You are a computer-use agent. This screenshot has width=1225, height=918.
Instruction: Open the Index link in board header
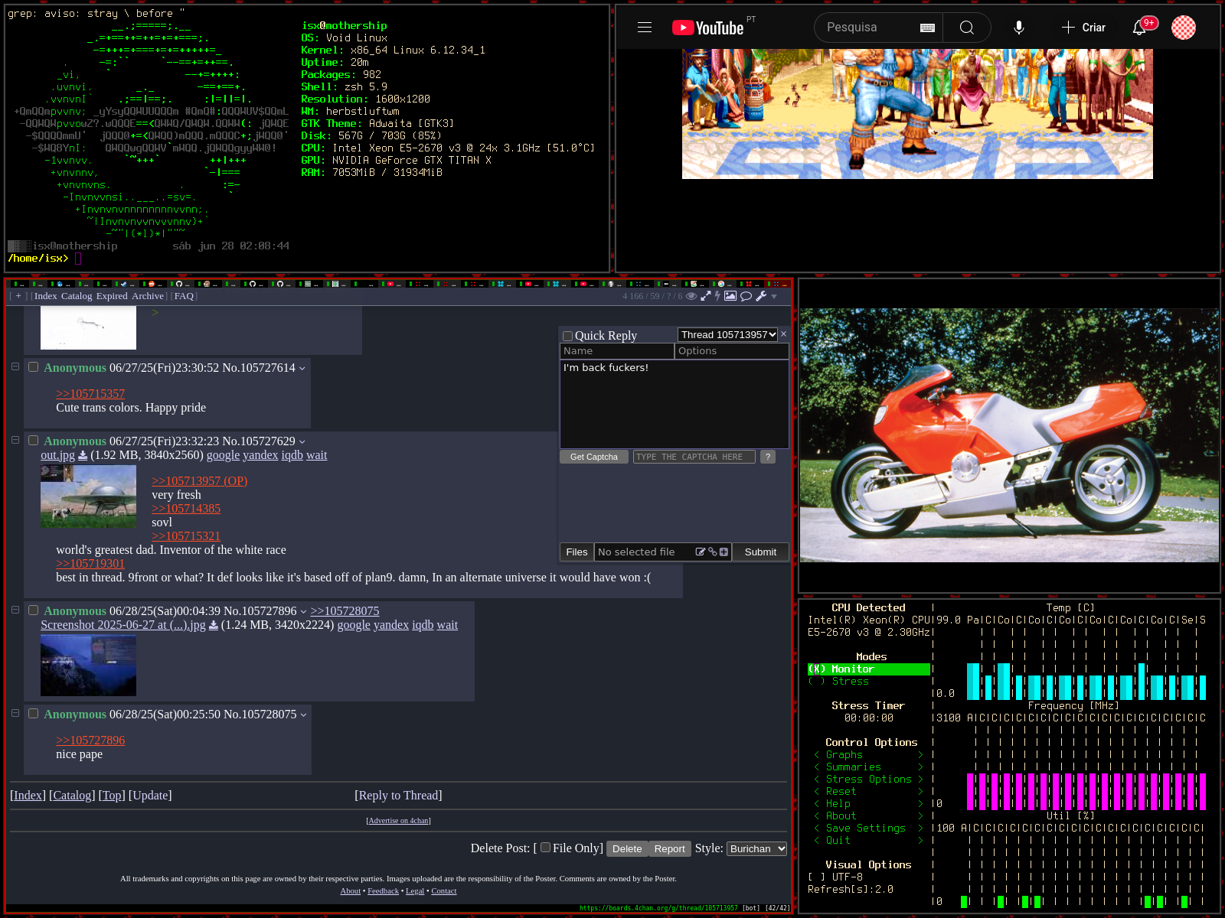pos(46,296)
